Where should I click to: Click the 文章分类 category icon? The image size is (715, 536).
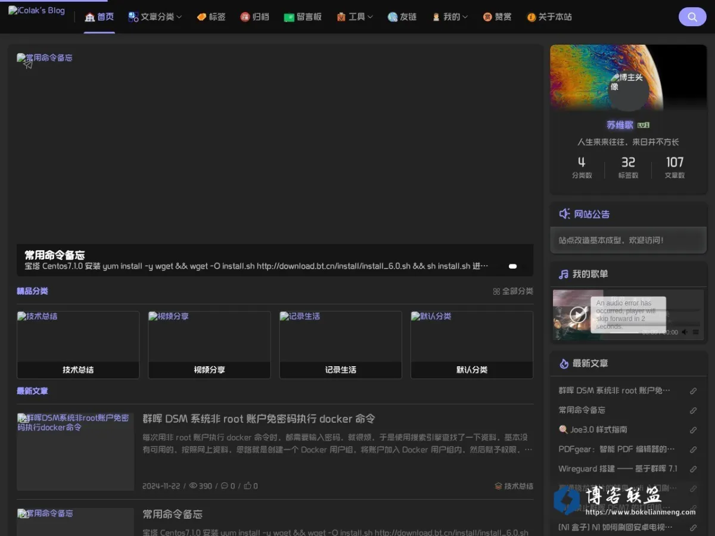(133, 17)
